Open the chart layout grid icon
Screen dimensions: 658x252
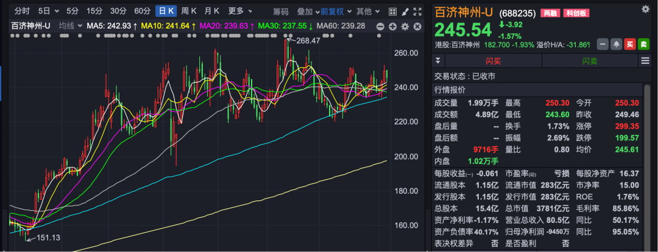pyautogui.click(x=393, y=12)
